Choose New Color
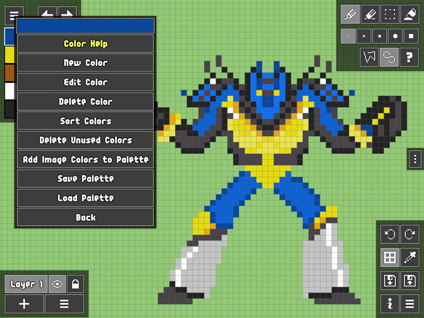 (x=85, y=63)
